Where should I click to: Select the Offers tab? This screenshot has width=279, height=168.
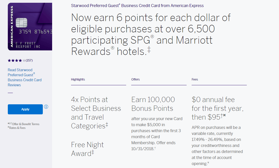[135, 79]
